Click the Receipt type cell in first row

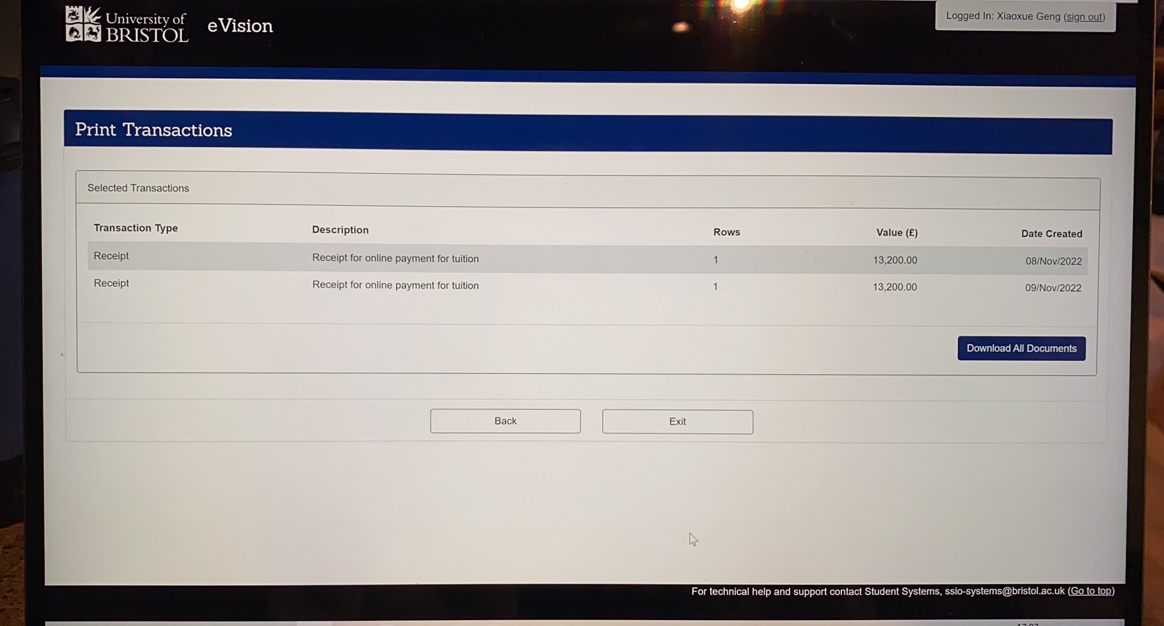[111, 256]
